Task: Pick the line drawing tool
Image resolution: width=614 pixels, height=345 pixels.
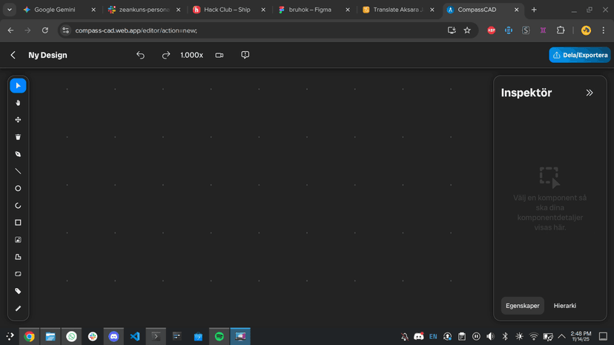Action: tap(18, 171)
